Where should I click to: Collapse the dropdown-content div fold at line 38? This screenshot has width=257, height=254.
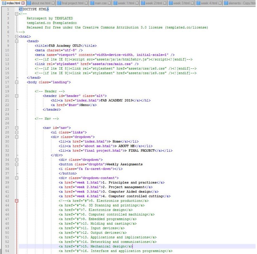click(16, 178)
